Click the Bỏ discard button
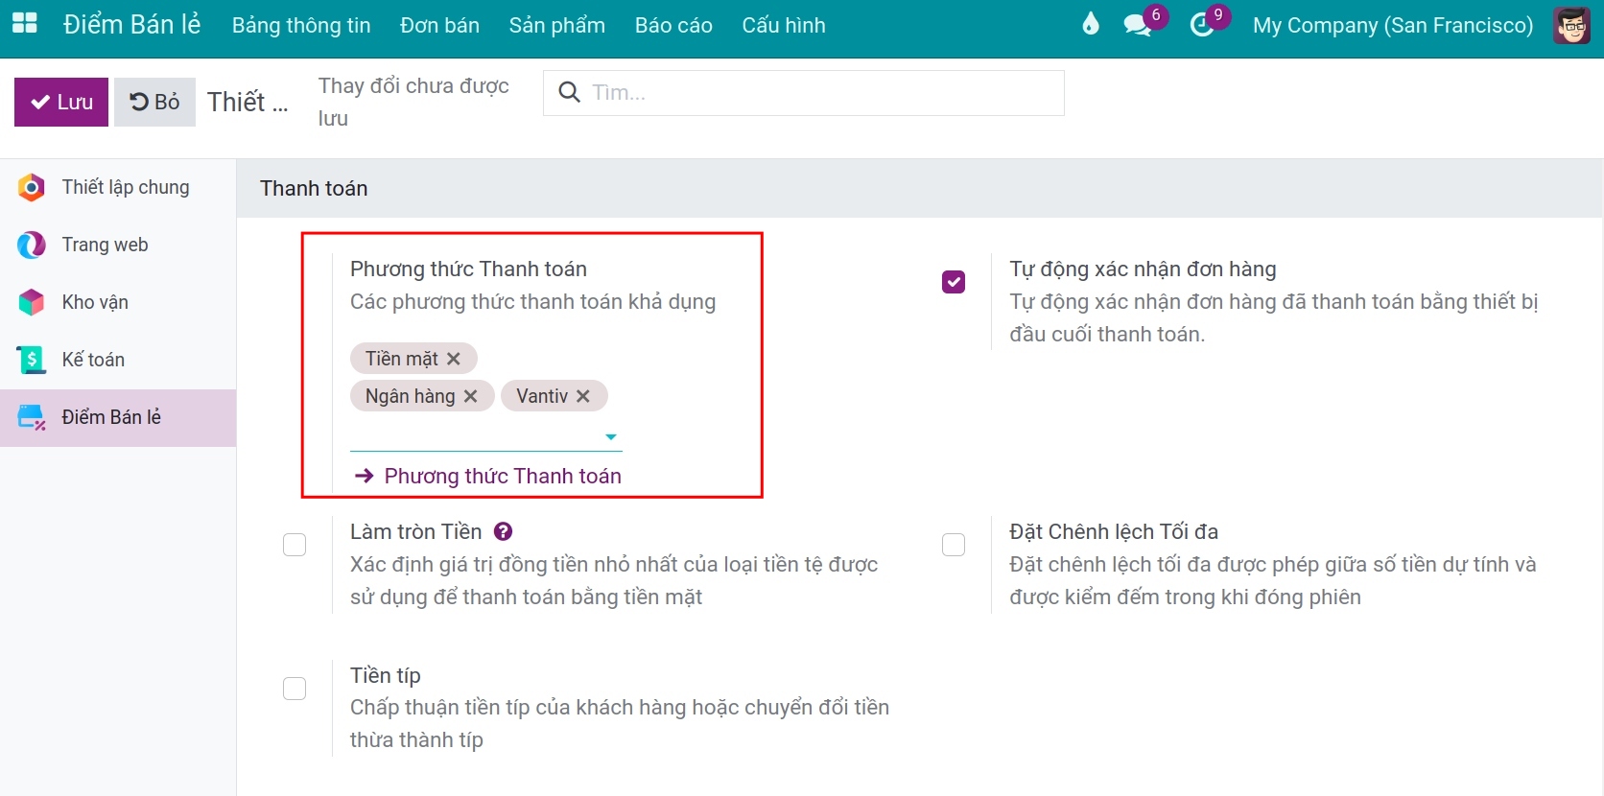Viewport: 1604px width, 796px height. click(x=154, y=103)
